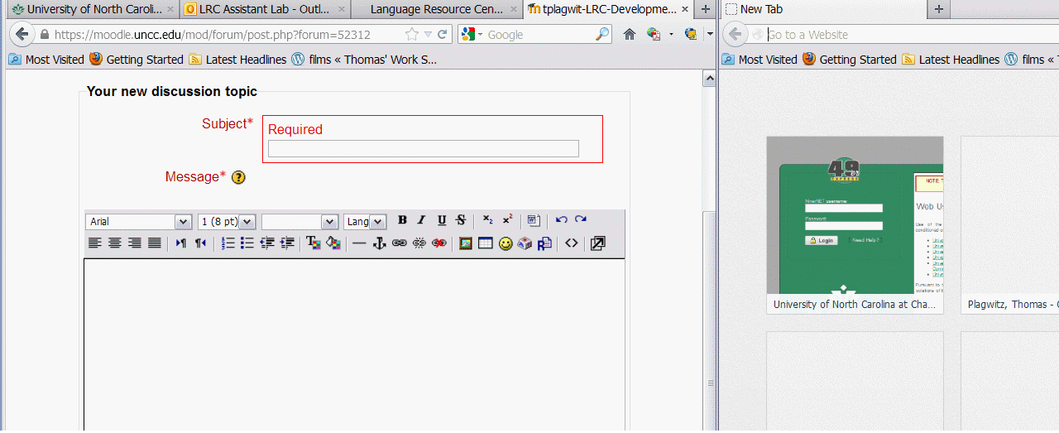Undo last edit in editor

click(562, 220)
